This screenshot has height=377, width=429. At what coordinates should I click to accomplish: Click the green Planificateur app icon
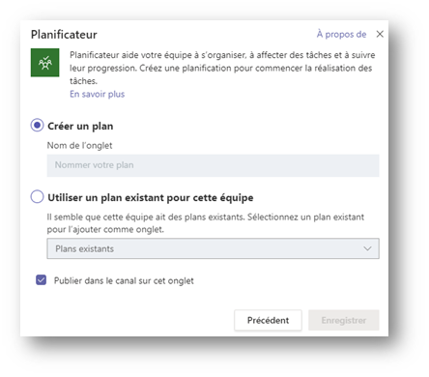44,63
